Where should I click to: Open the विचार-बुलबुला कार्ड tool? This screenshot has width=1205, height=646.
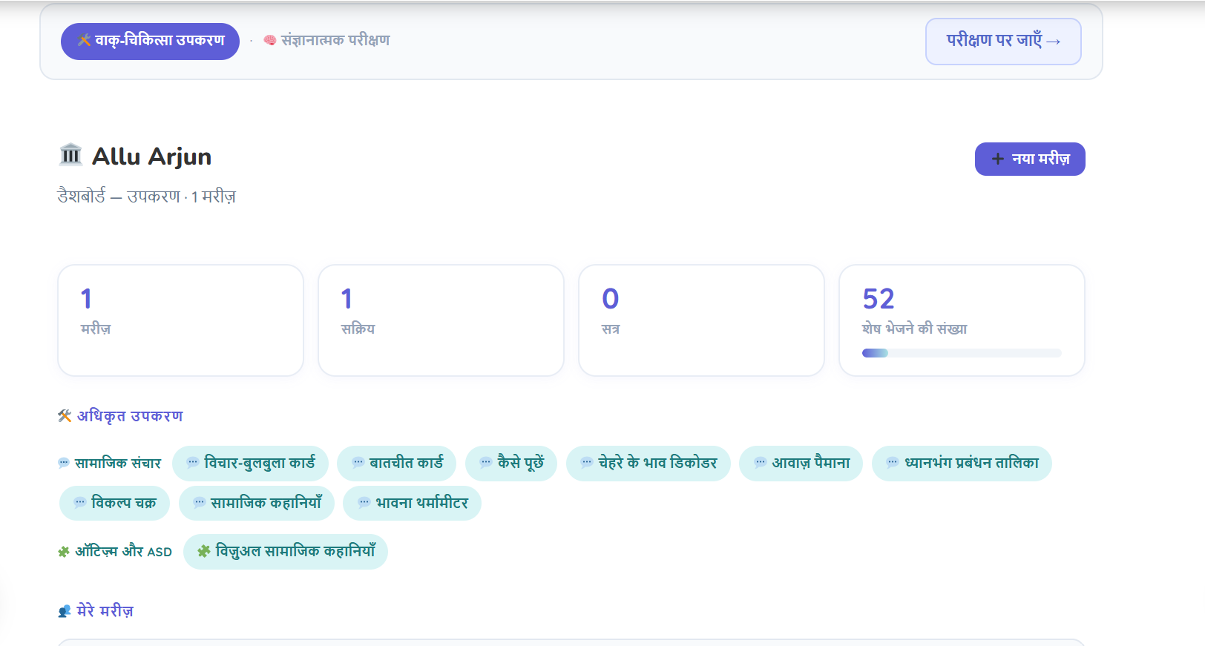(x=250, y=464)
